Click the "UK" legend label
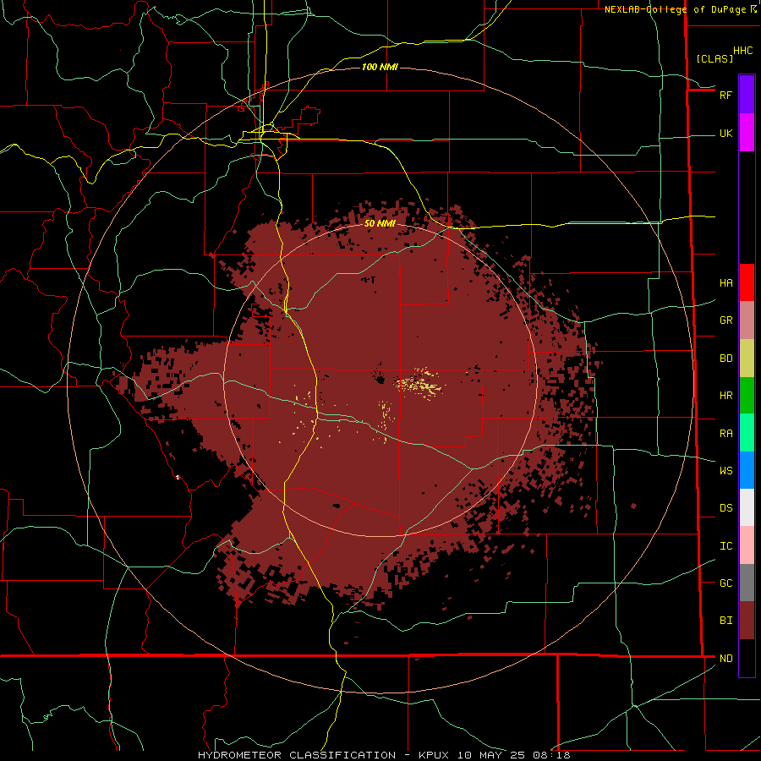 coord(725,133)
